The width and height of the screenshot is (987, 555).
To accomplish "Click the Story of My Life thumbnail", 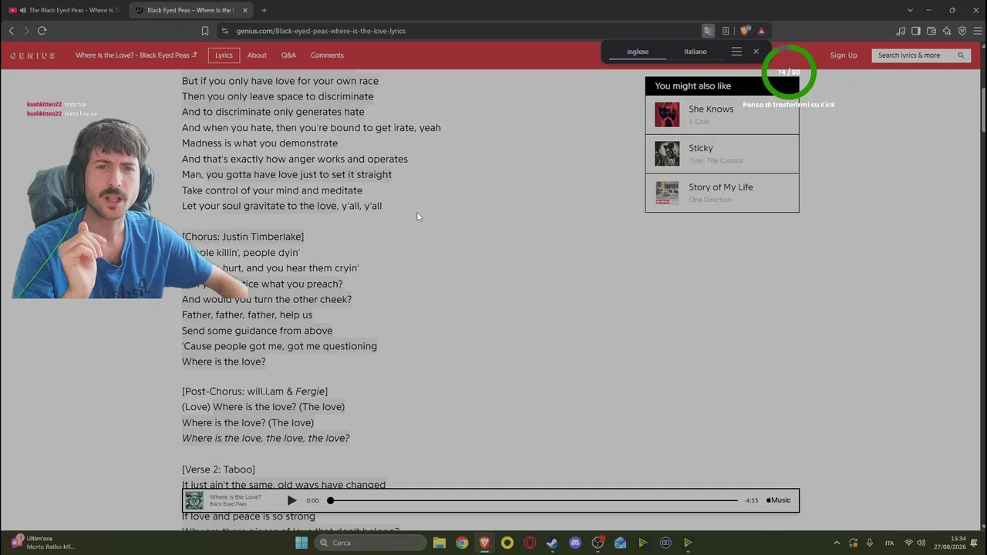I will [667, 193].
